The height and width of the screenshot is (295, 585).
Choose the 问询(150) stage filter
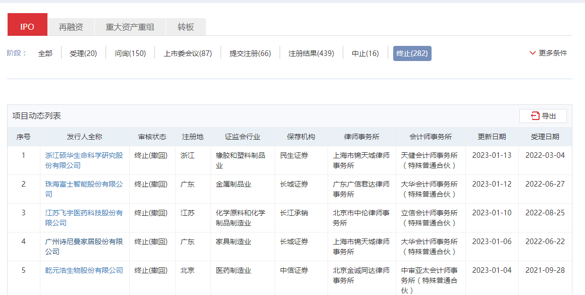[x=130, y=53]
